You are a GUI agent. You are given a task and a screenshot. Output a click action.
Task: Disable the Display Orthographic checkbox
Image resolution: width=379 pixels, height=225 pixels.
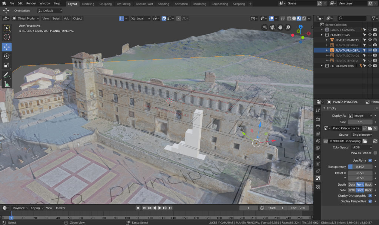pyautogui.click(x=370, y=196)
